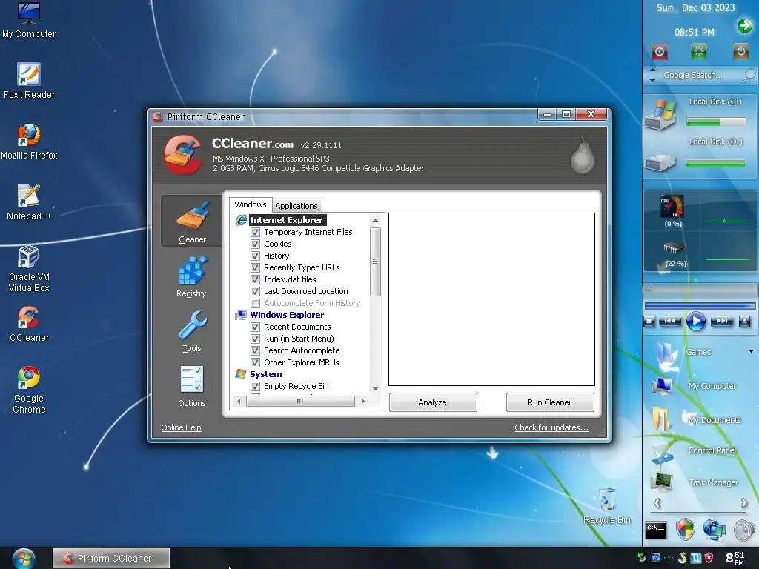Click the Google search magnifier icon

[749, 75]
